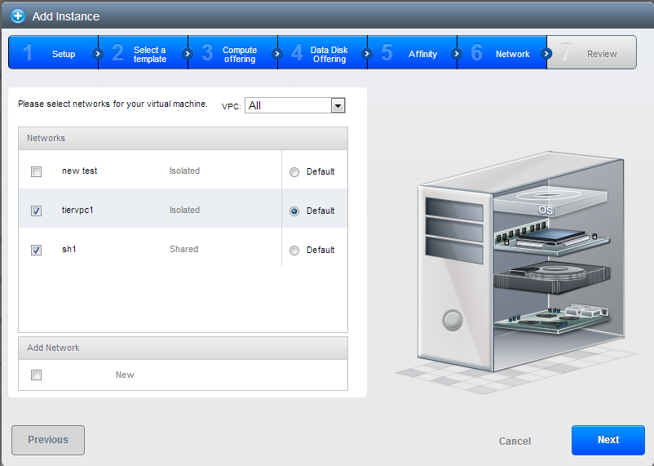
Task: Go to step 1 Setup
Action: [53, 52]
